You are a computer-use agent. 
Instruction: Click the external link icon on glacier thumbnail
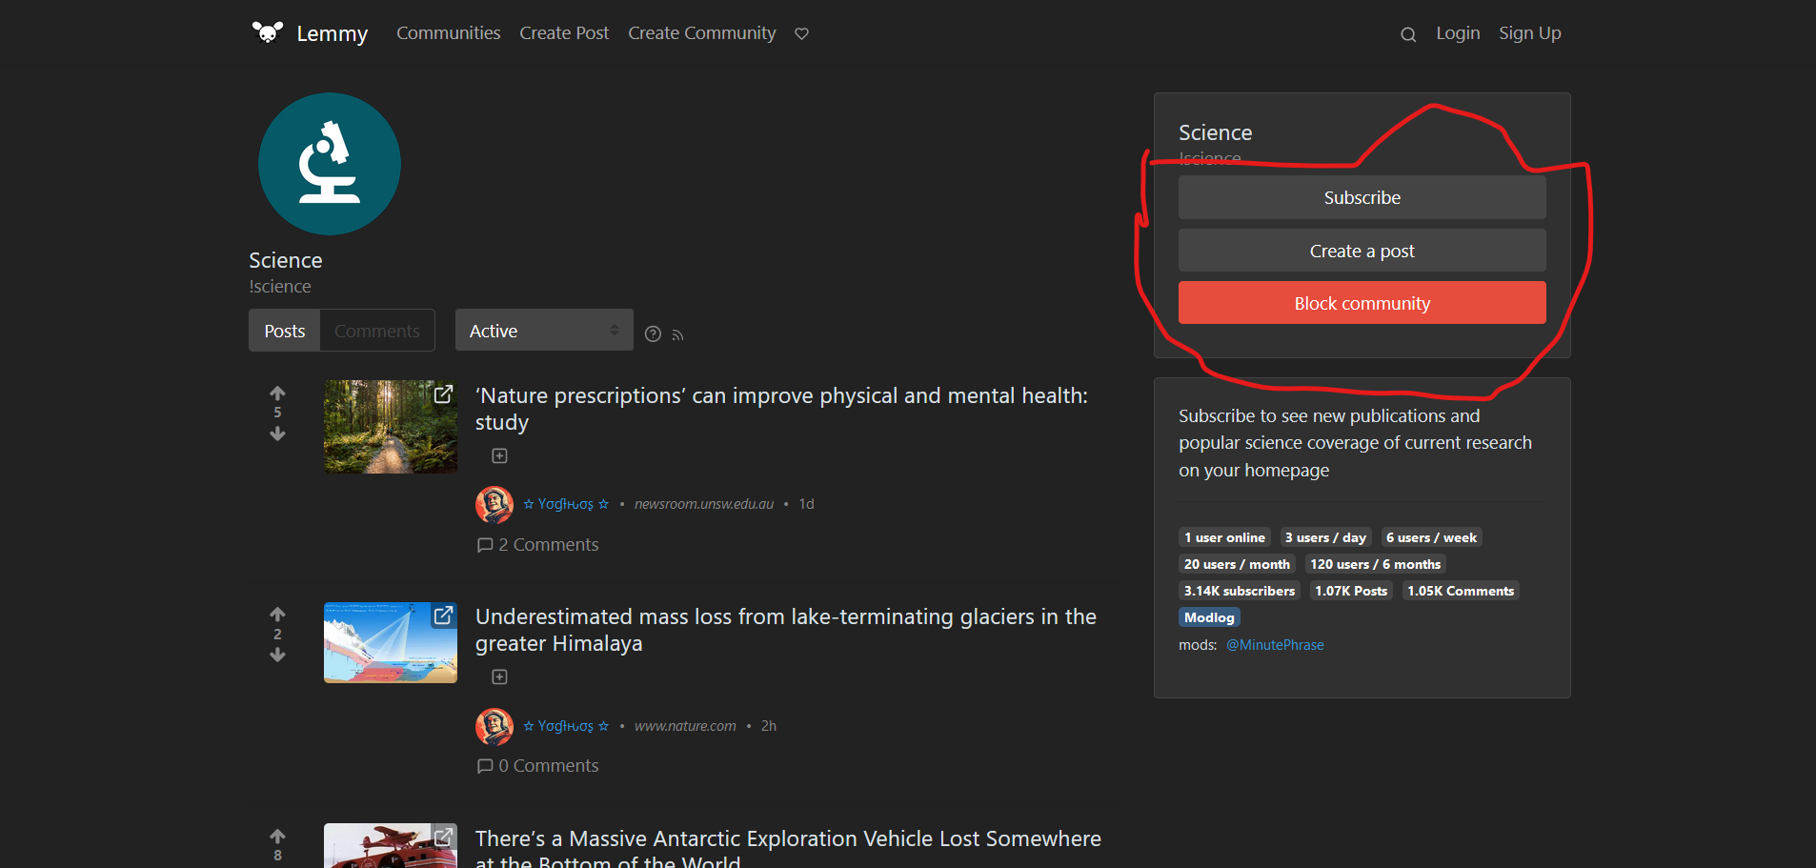443,616
